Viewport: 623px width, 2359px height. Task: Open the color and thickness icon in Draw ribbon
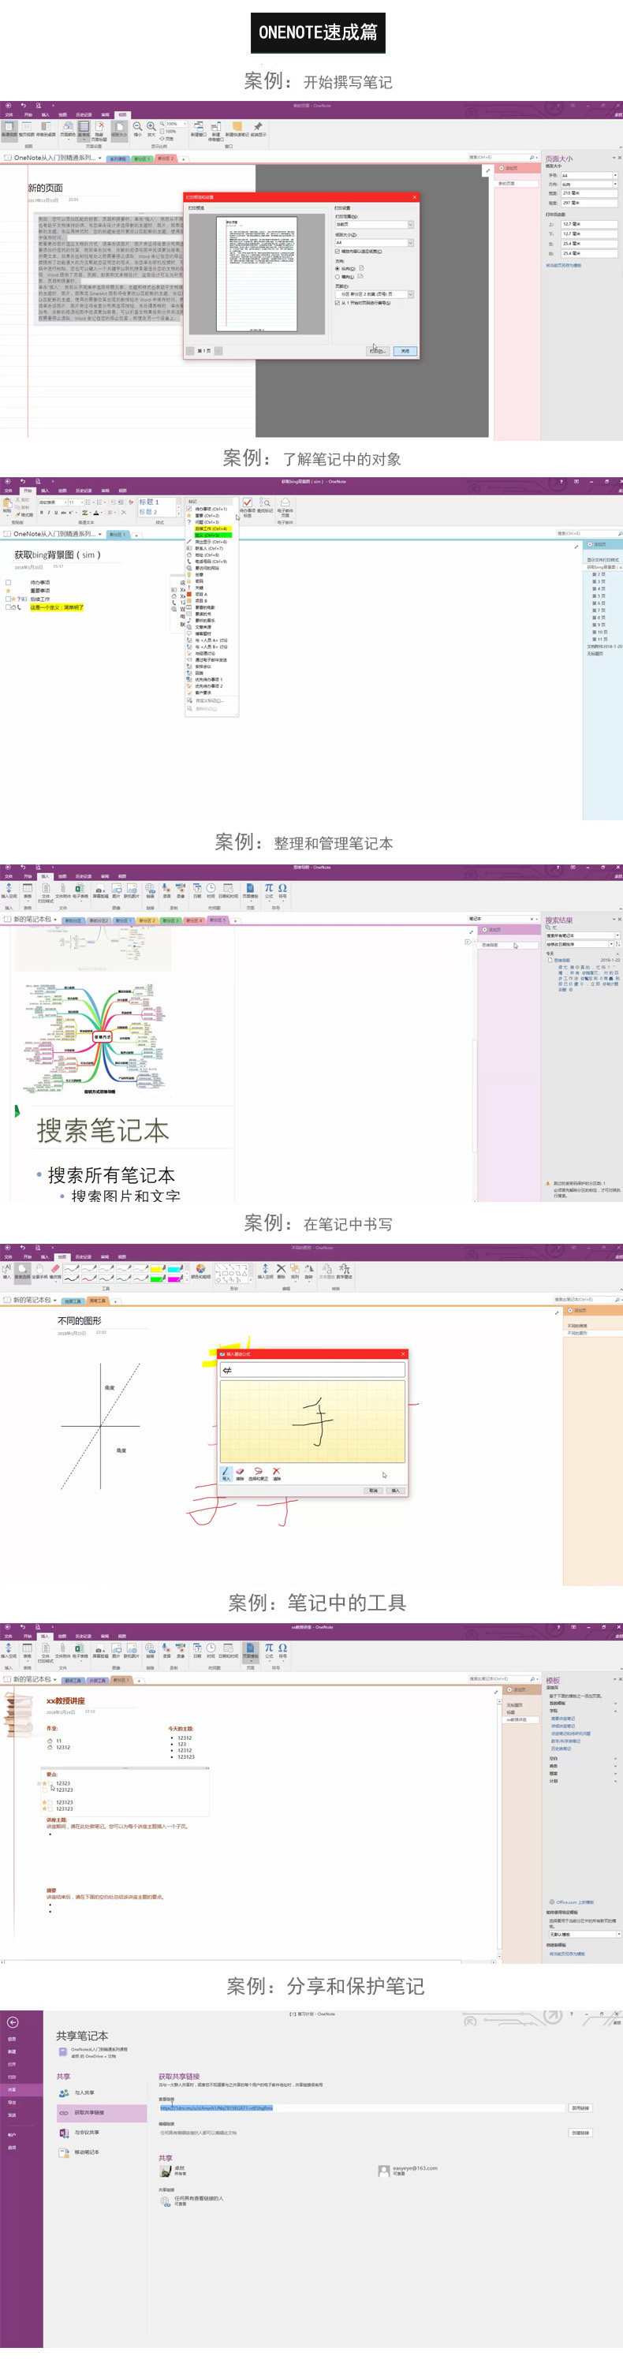(200, 1271)
